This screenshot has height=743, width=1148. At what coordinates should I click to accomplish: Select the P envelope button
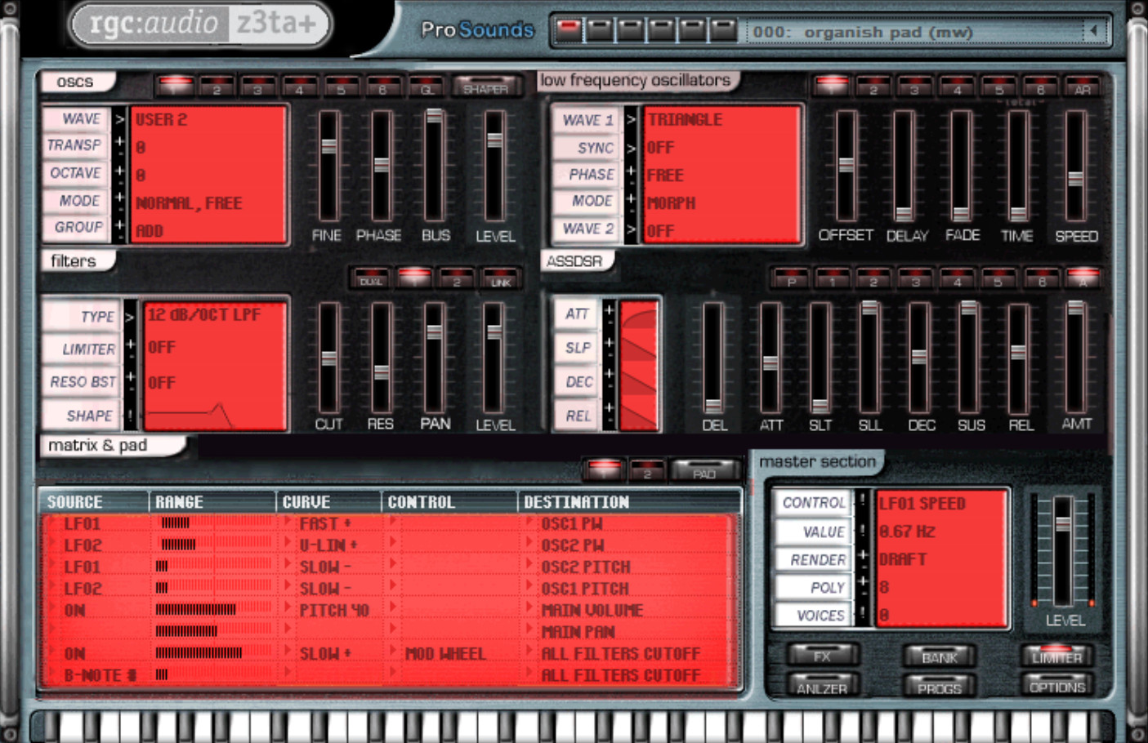[791, 278]
